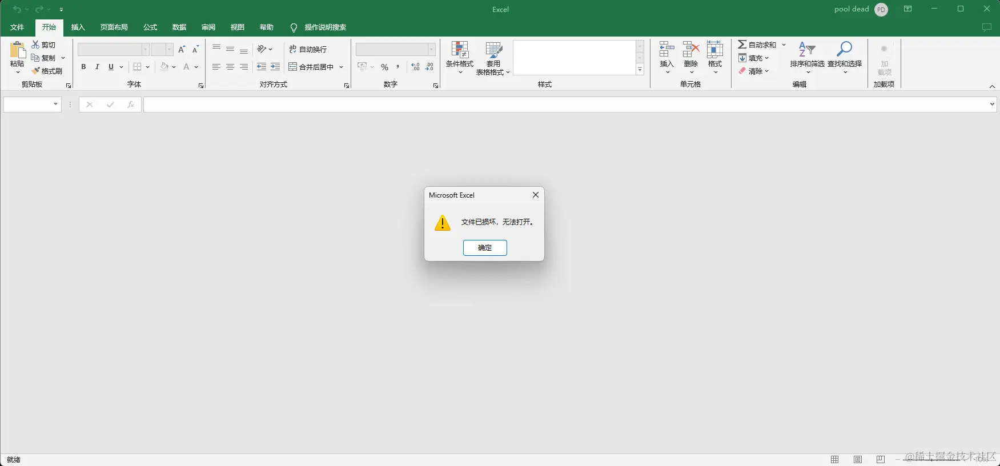This screenshot has height=466, width=1000.
Task: Click the bottom align icon
Action: (244, 50)
